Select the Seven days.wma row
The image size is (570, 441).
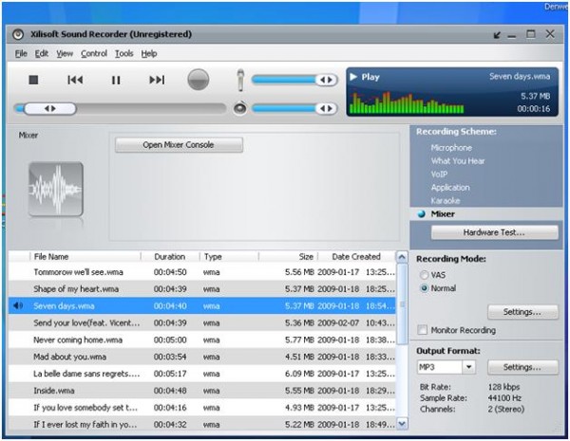[202, 306]
